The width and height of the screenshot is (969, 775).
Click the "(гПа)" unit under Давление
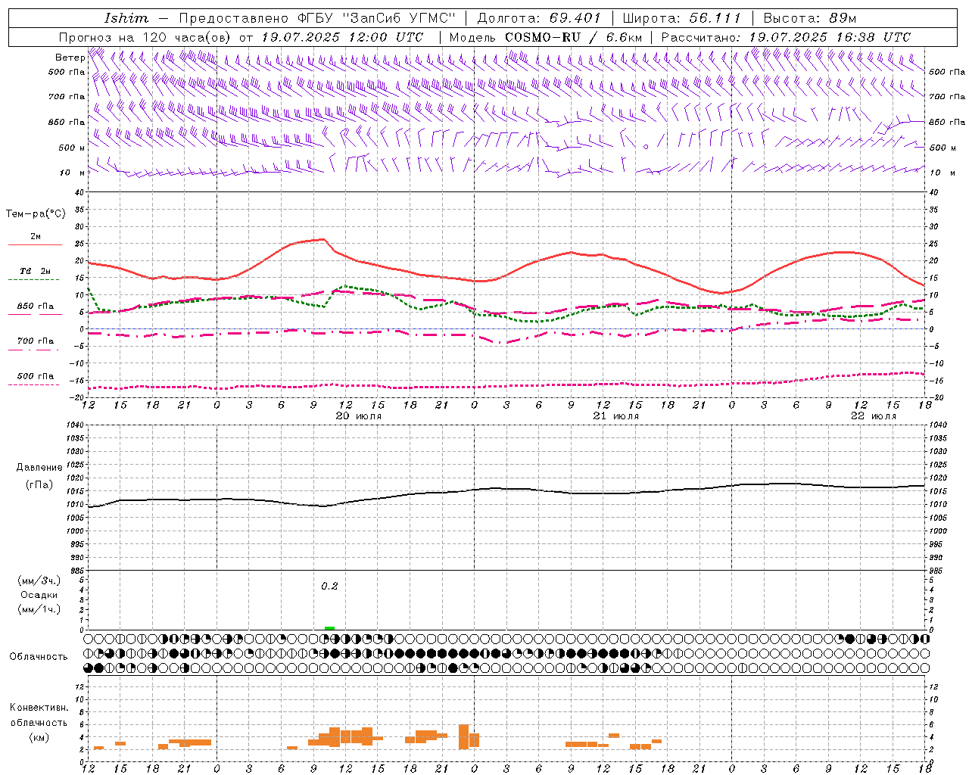[x=39, y=484]
